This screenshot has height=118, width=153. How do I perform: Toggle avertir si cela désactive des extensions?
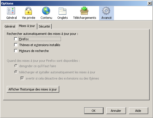[22, 78]
